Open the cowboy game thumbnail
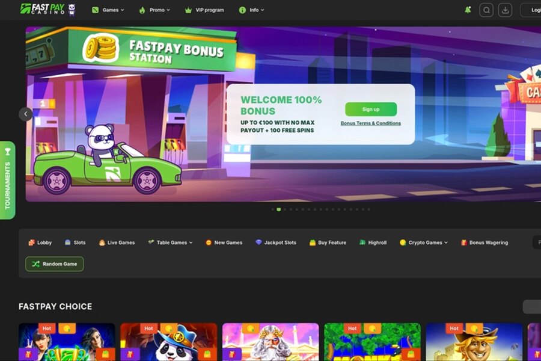Screen dimensions: 541x361 coord(474,342)
